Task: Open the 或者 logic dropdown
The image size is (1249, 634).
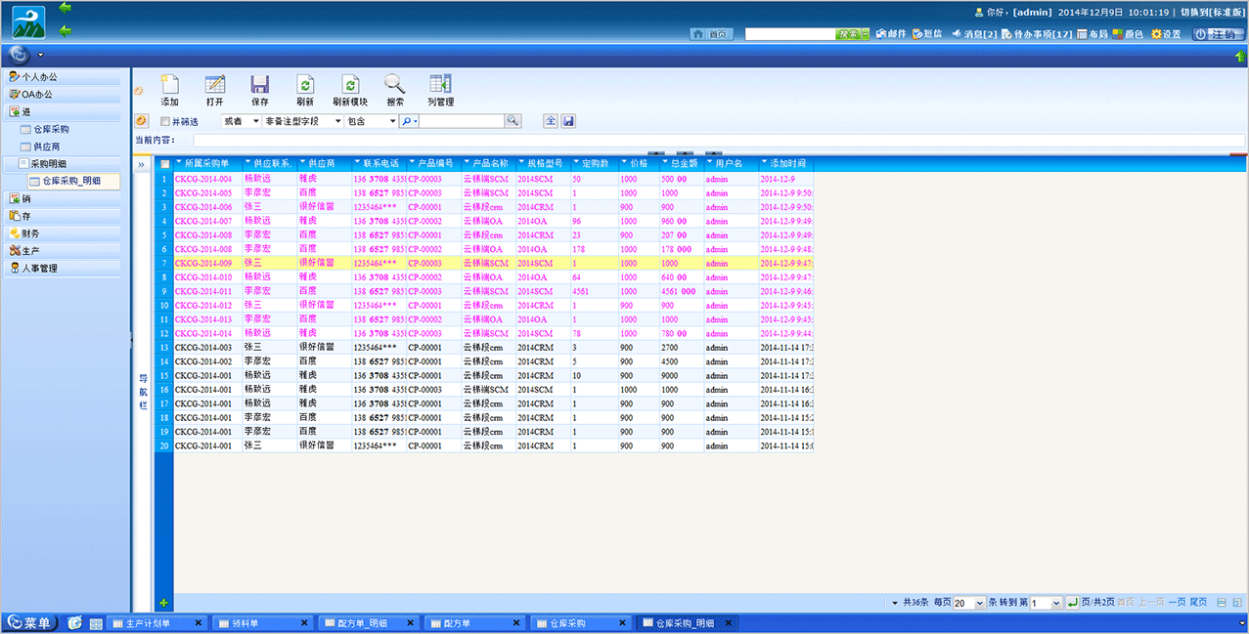Action: click(241, 121)
